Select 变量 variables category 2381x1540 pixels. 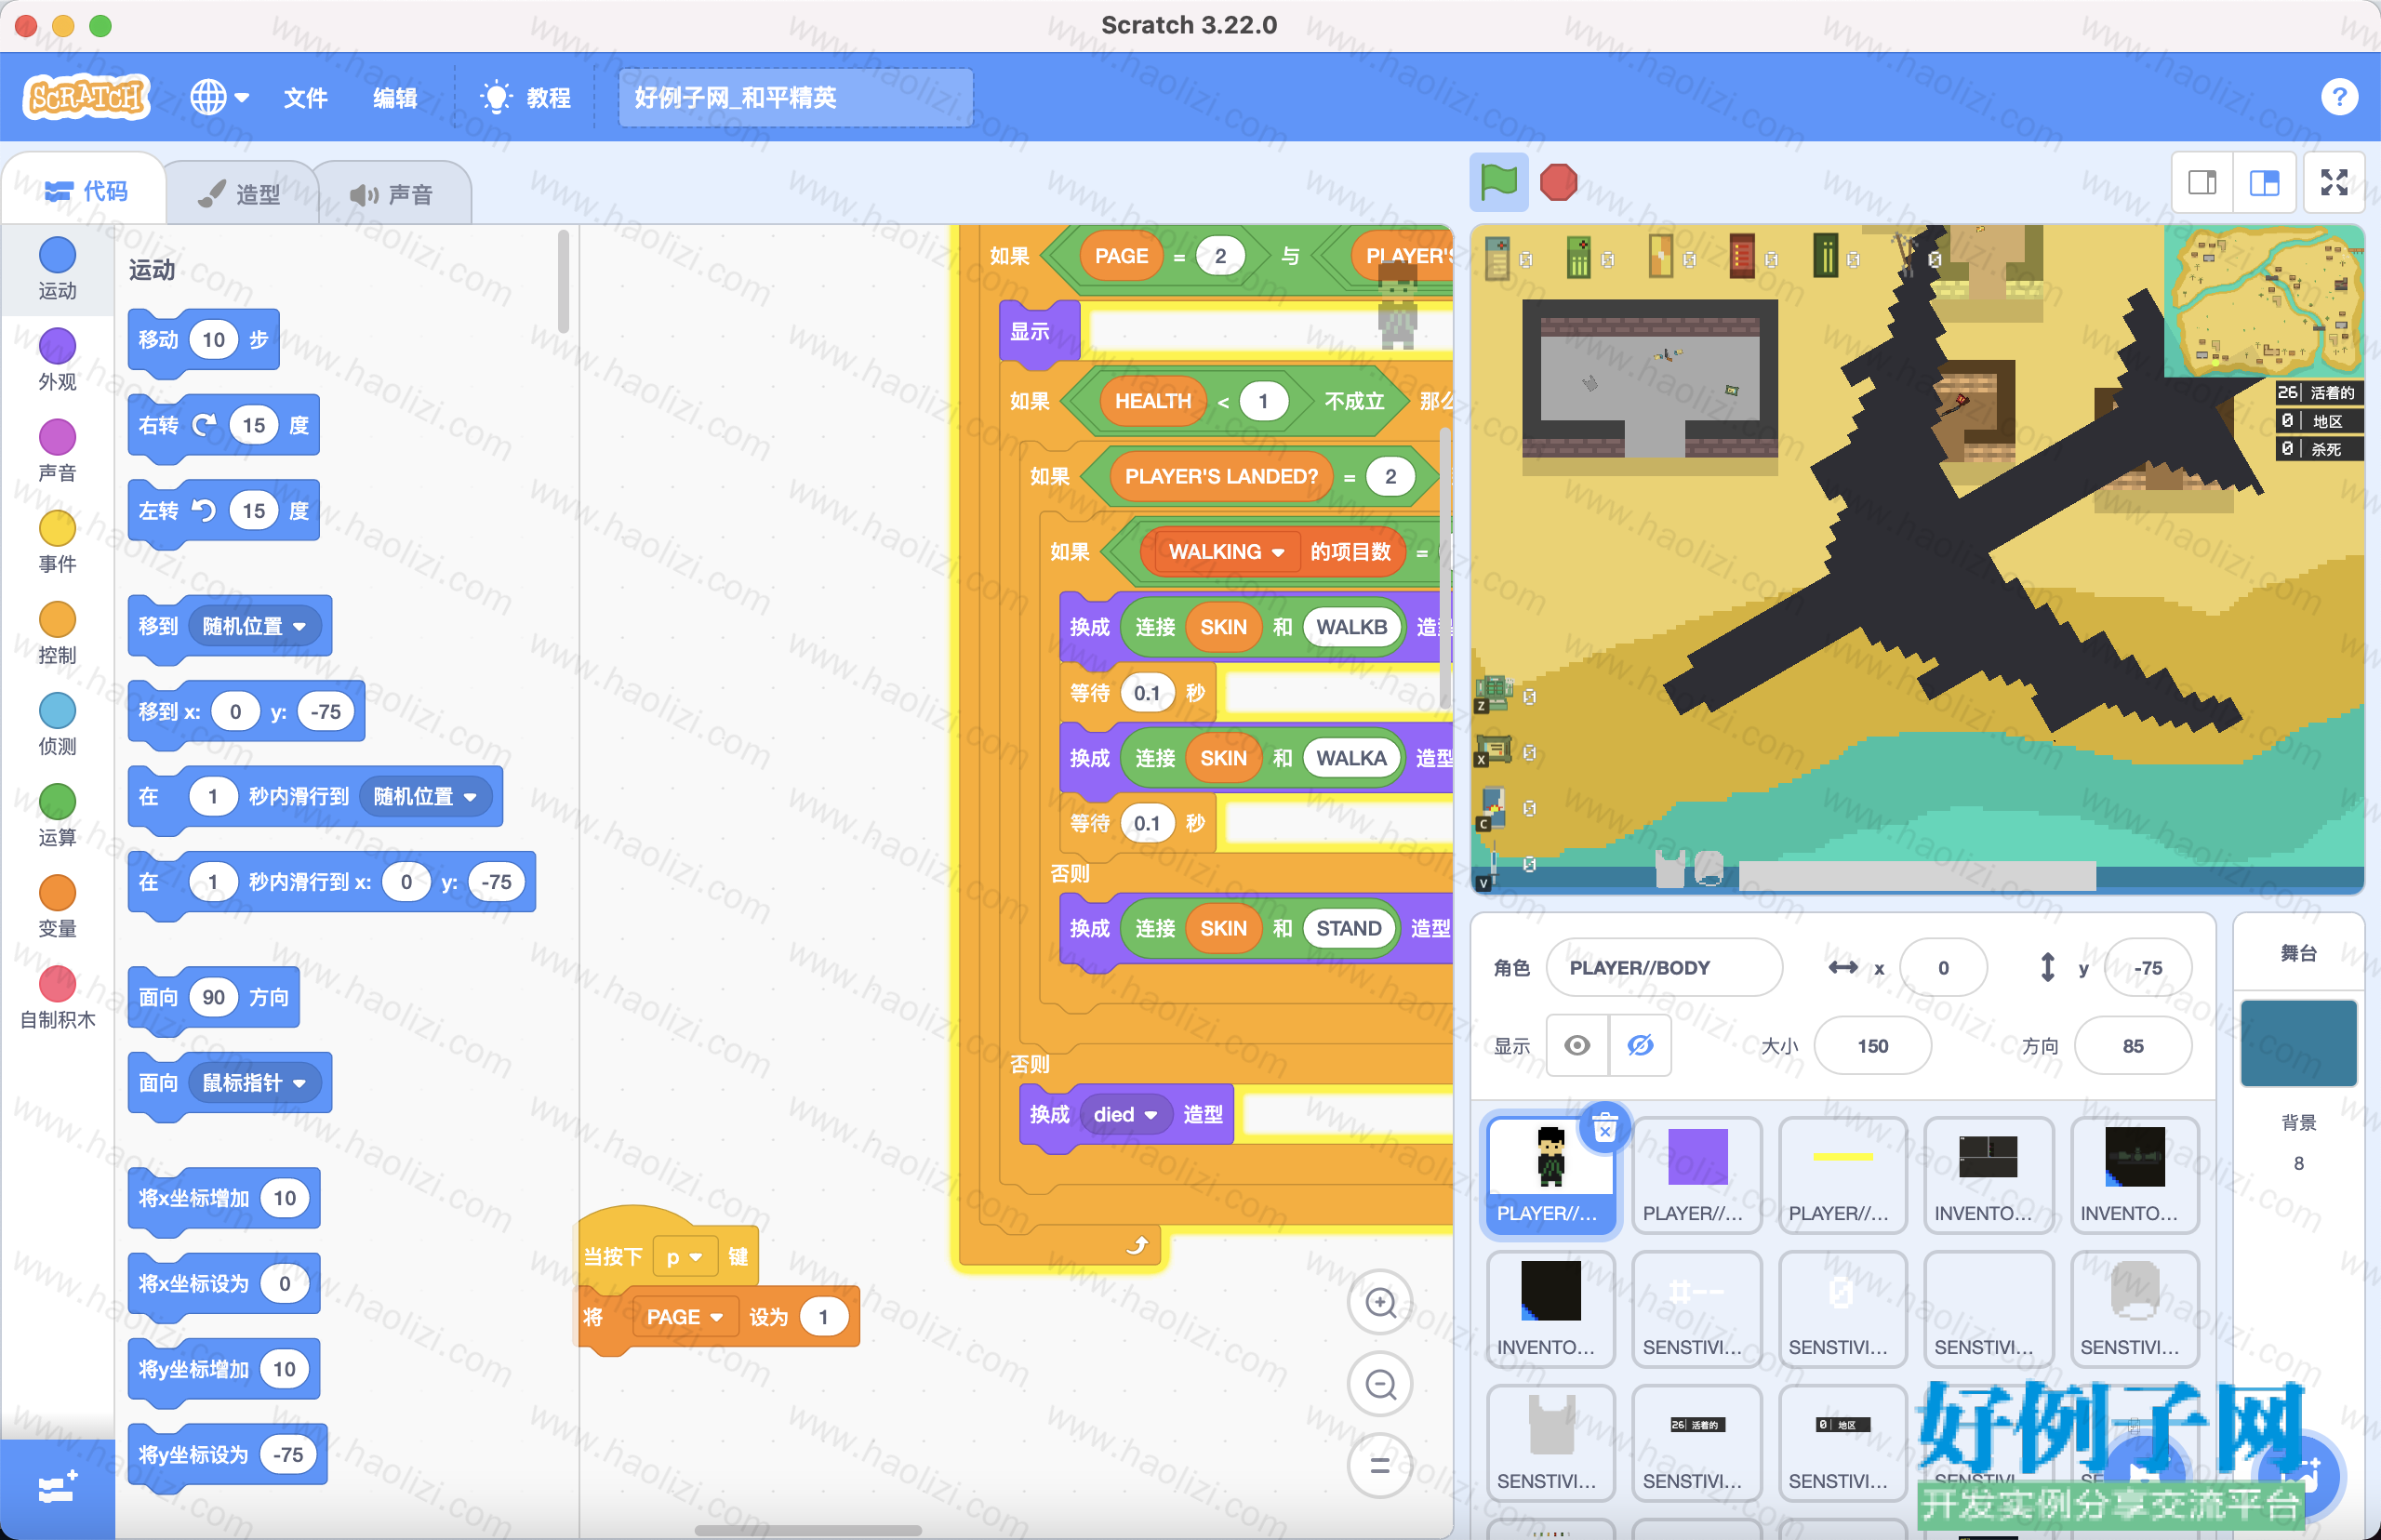[x=57, y=905]
